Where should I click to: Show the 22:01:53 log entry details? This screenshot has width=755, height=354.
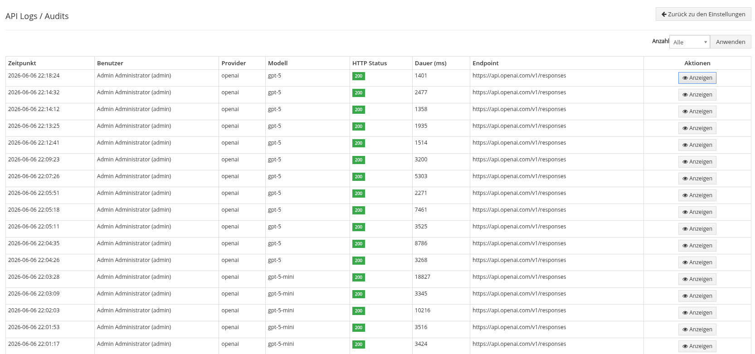tap(697, 330)
